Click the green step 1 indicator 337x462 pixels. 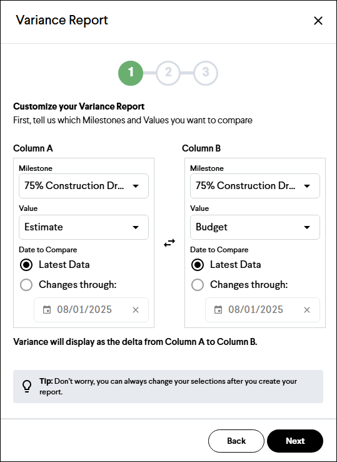tap(131, 73)
